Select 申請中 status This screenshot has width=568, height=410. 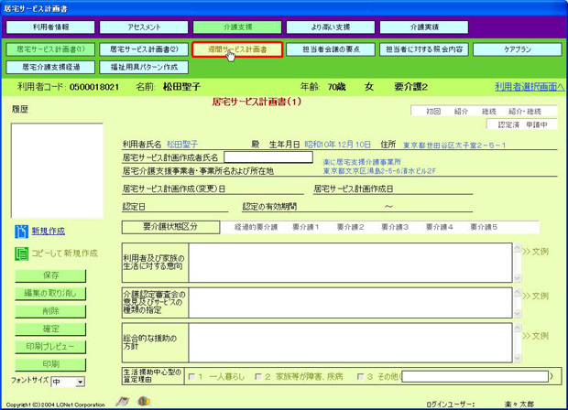coord(537,124)
